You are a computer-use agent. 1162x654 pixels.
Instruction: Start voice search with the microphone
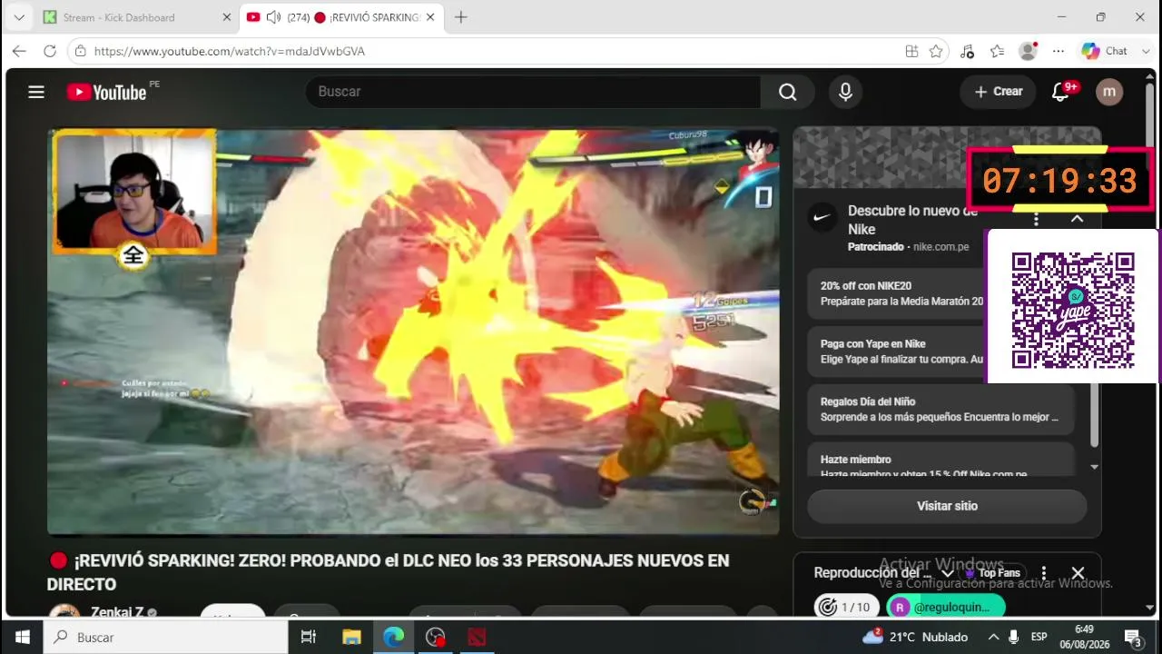pos(845,92)
